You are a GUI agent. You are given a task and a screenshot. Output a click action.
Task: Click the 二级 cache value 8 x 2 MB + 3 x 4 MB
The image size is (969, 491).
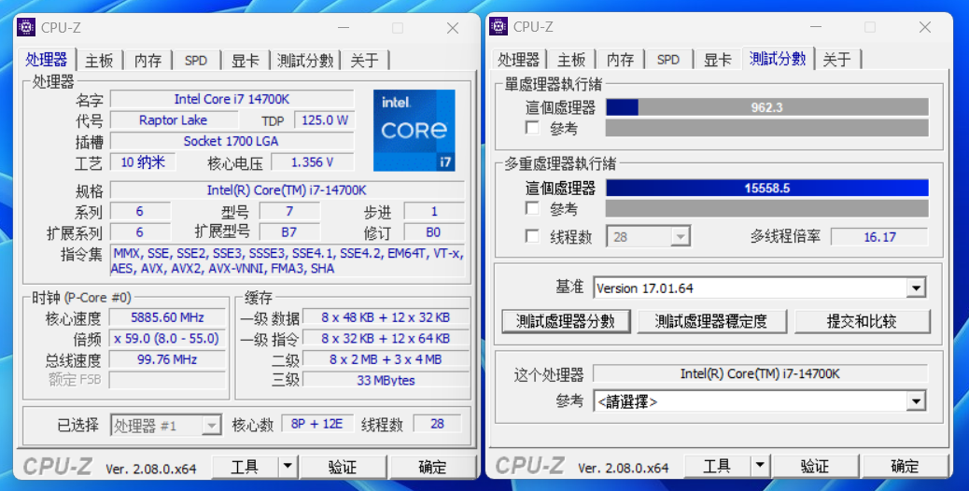[x=385, y=359]
